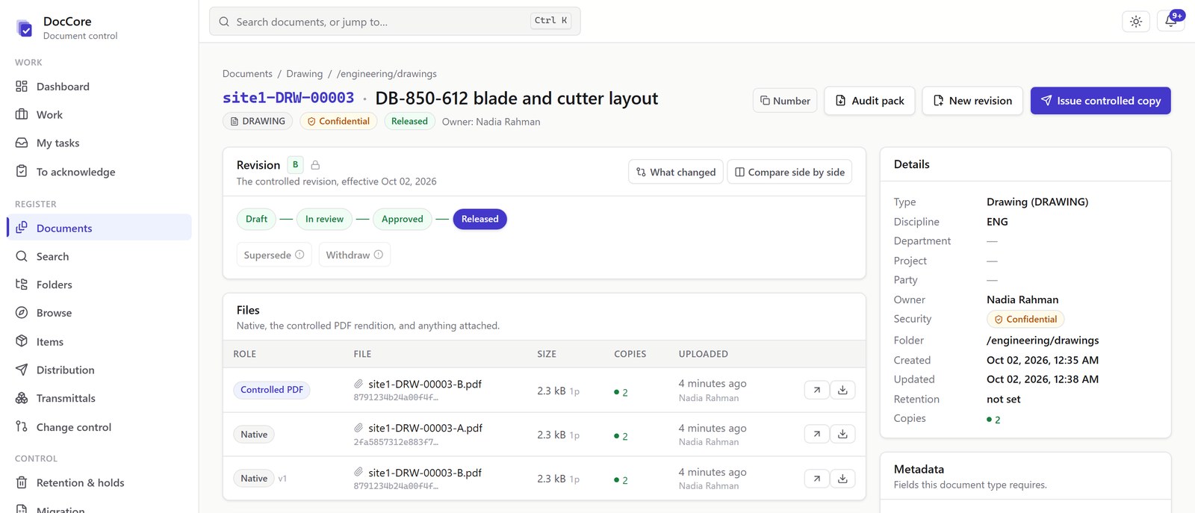Open site1-DRW-00003-B.pdf Controlled PDF in new tab
Viewport: 1195px width, 513px height.
click(817, 390)
